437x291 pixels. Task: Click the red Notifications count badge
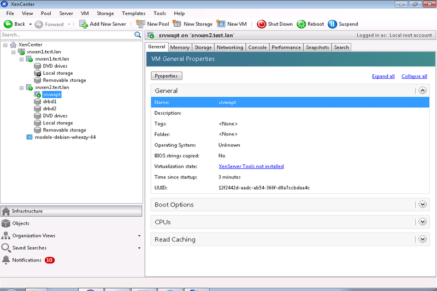50,260
